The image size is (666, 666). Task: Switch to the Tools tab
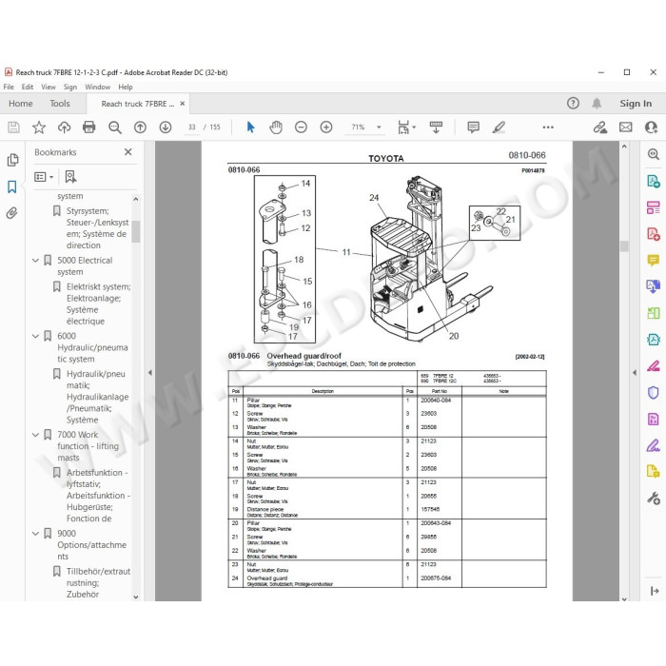59,103
